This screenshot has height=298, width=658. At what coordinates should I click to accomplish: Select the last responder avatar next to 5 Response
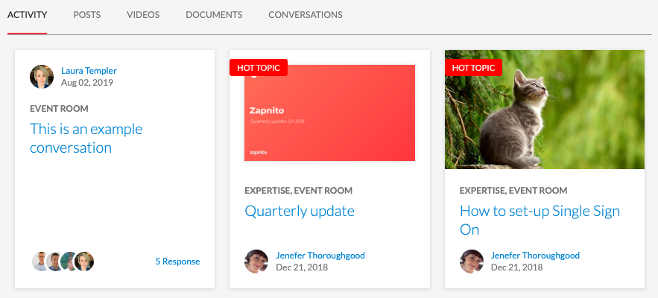pos(84,261)
